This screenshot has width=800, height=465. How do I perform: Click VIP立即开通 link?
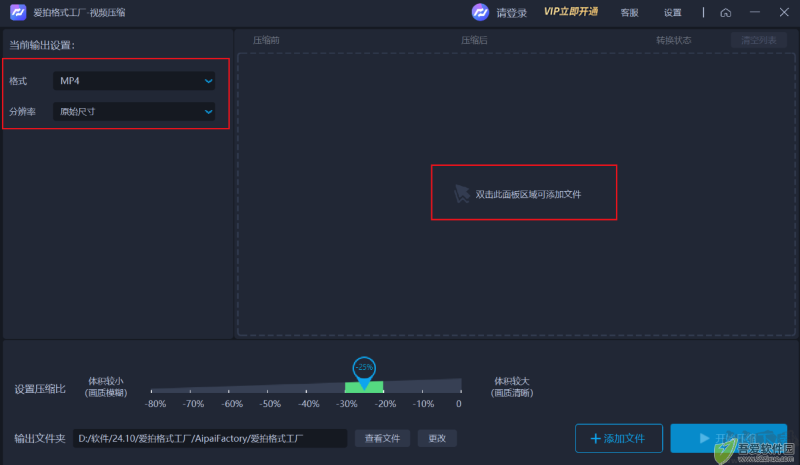click(571, 12)
